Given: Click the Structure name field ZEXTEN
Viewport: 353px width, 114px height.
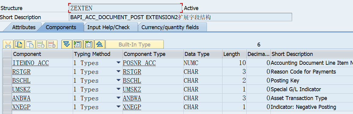Looking at the screenshot, I should pyautogui.click(x=125, y=8).
